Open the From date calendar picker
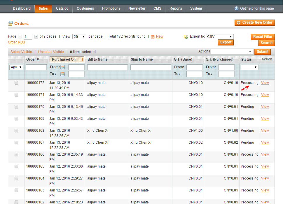Image resolution: width=283 pixels, height=204 pixels. 62,67
